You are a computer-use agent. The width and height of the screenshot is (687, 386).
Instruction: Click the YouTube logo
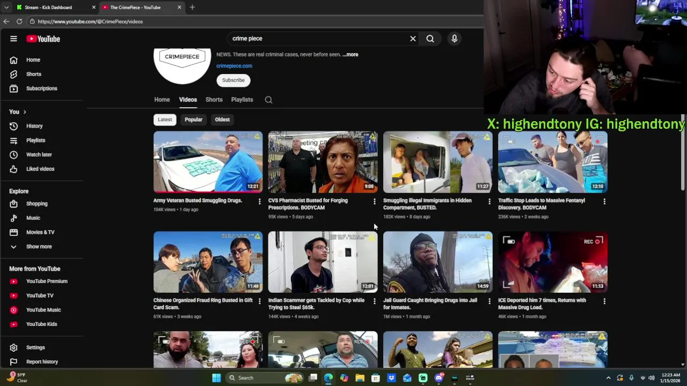(43, 39)
